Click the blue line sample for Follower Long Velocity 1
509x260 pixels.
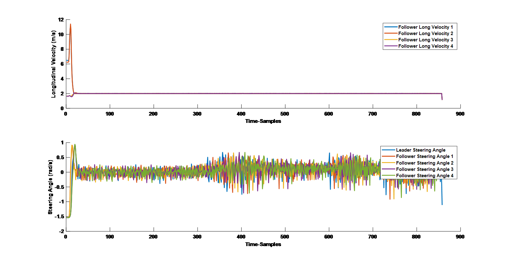pos(391,27)
